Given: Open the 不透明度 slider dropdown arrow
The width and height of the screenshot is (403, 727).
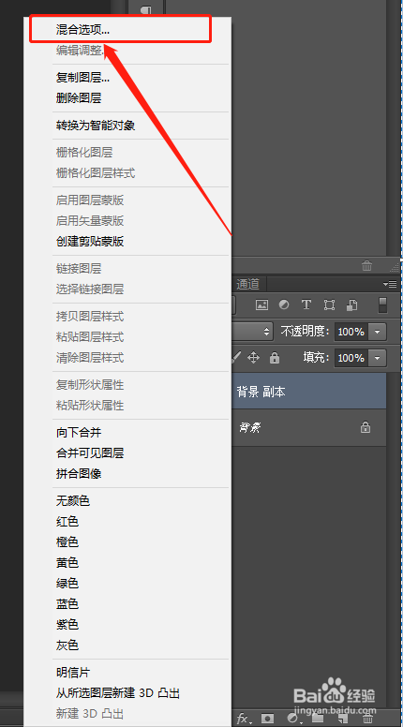Looking at the screenshot, I should pyautogui.click(x=378, y=332).
